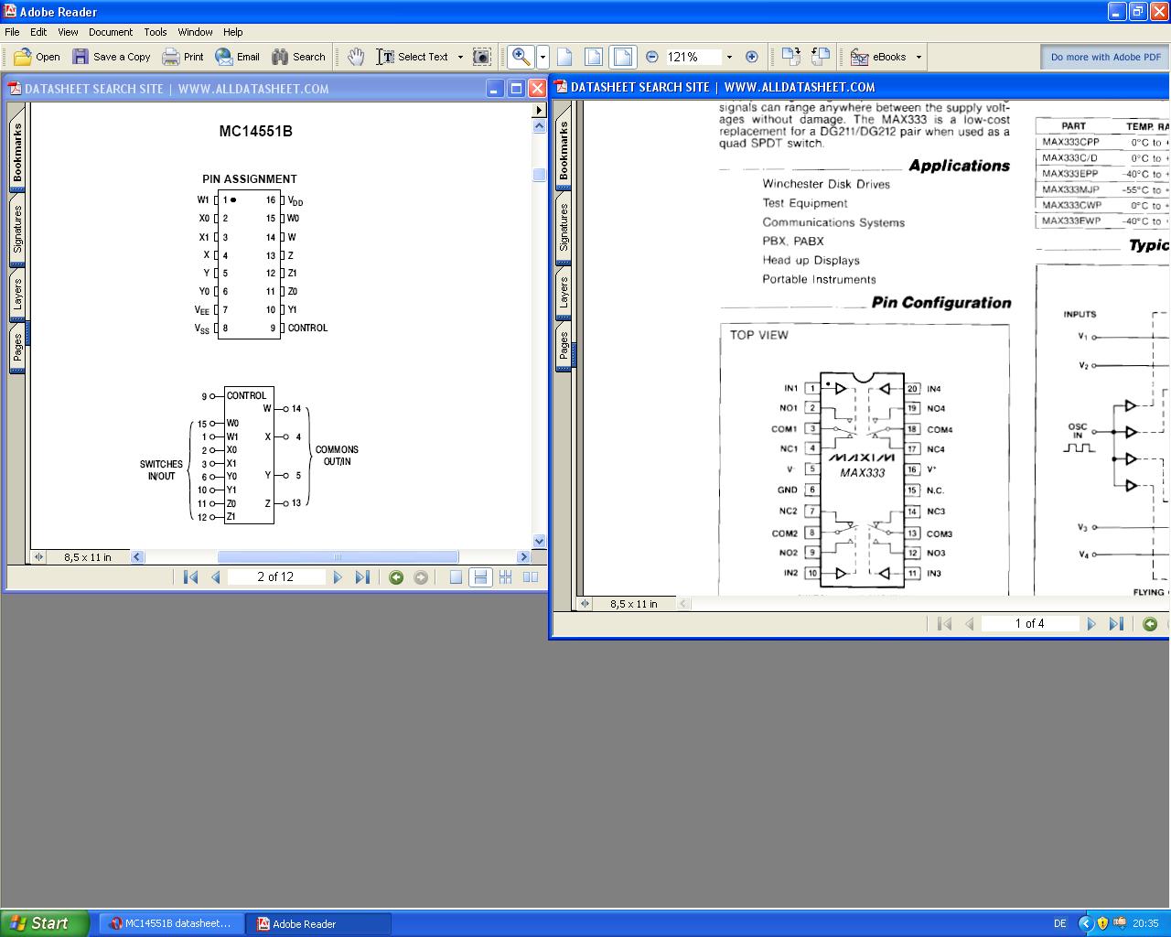Click Save a Copy toolbar button
The height and width of the screenshot is (937, 1171).
[112, 57]
